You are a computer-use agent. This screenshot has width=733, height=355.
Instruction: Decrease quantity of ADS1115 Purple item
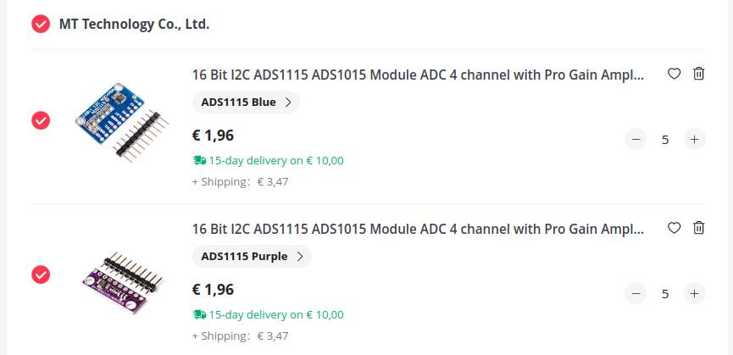[x=636, y=294]
